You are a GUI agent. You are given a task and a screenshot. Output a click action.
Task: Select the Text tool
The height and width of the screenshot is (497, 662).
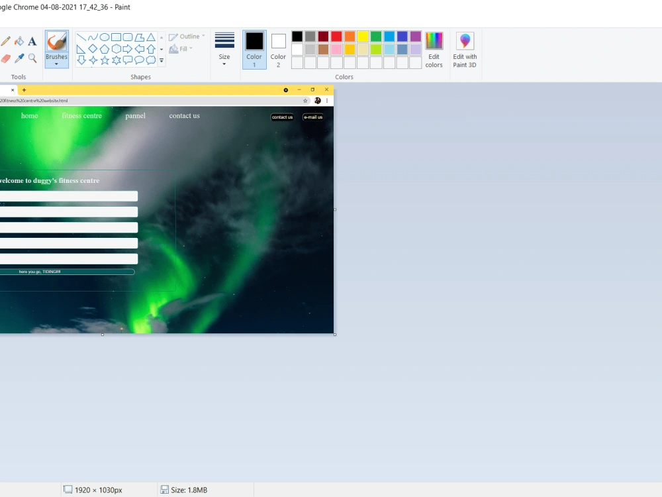click(32, 41)
